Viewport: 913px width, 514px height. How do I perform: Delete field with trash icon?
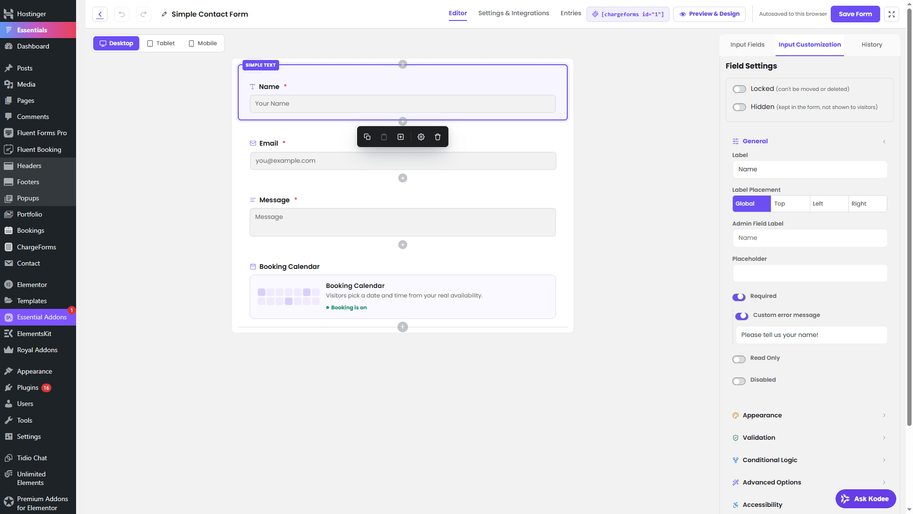438,137
